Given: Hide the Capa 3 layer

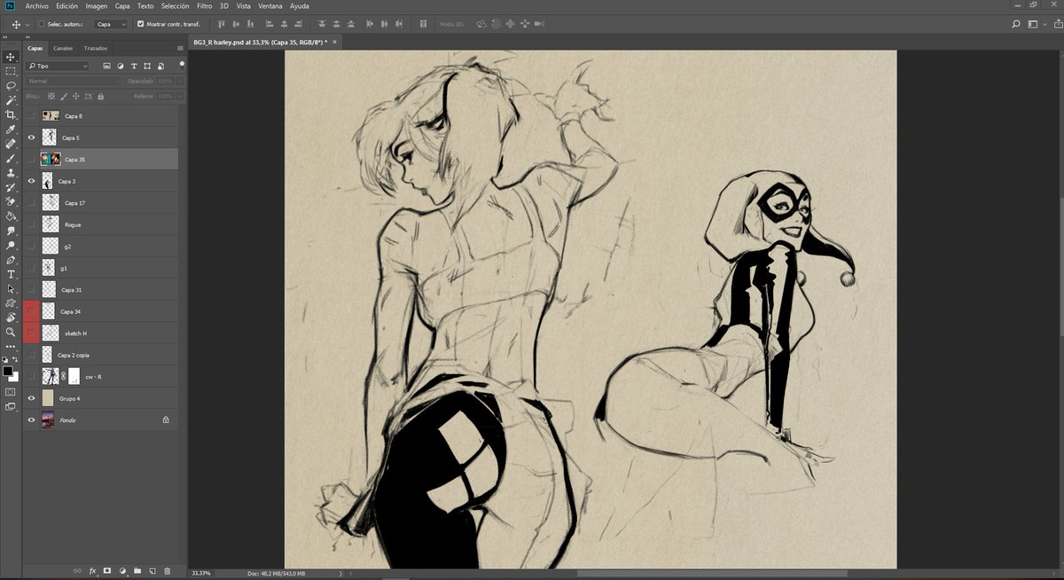Looking at the screenshot, I should [x=32, y=181].
